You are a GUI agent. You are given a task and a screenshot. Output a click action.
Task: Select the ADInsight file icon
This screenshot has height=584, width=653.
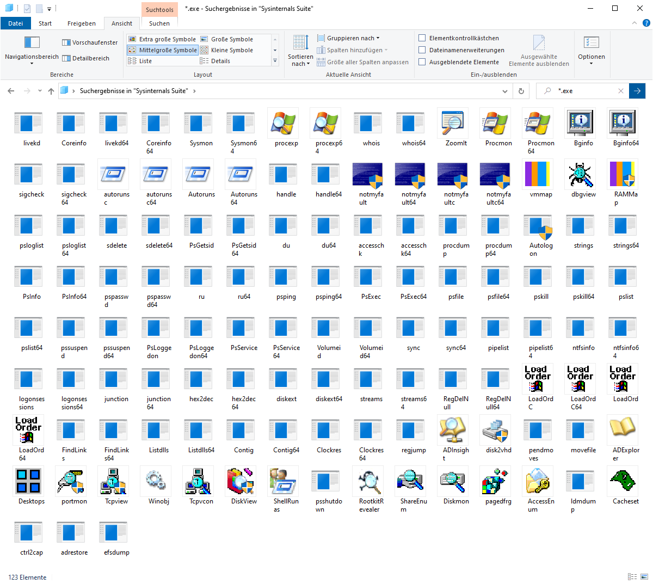point(453,430)
